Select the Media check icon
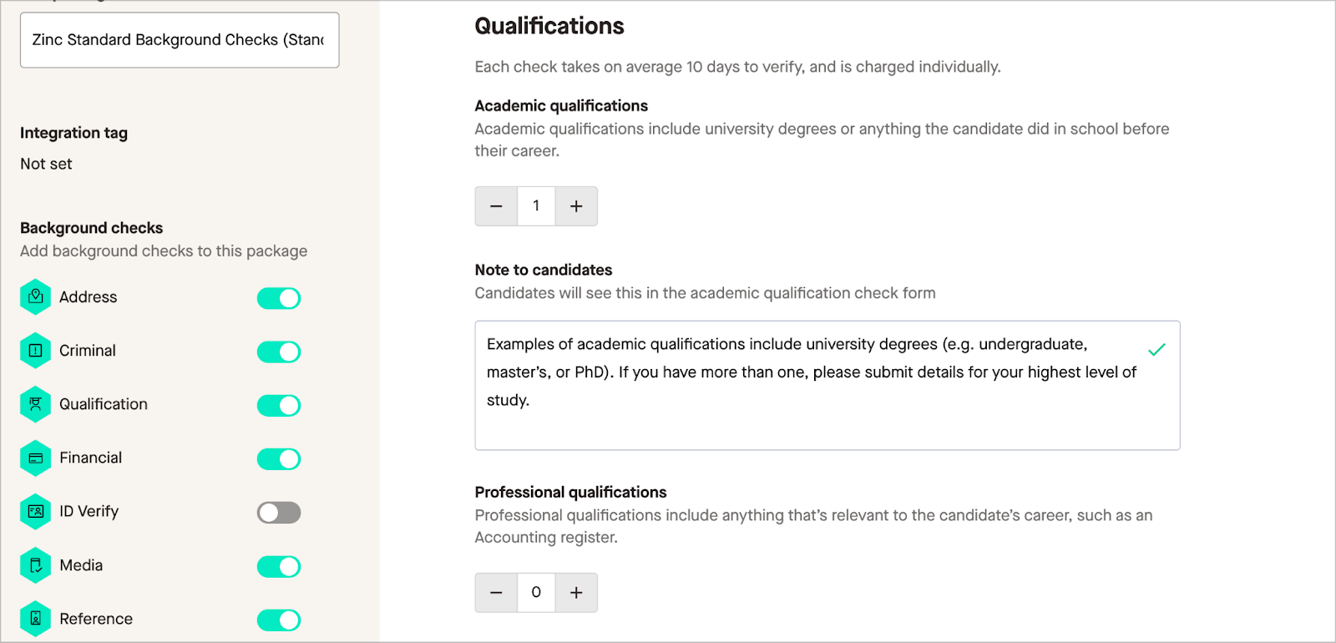 (x=35, y=565)
